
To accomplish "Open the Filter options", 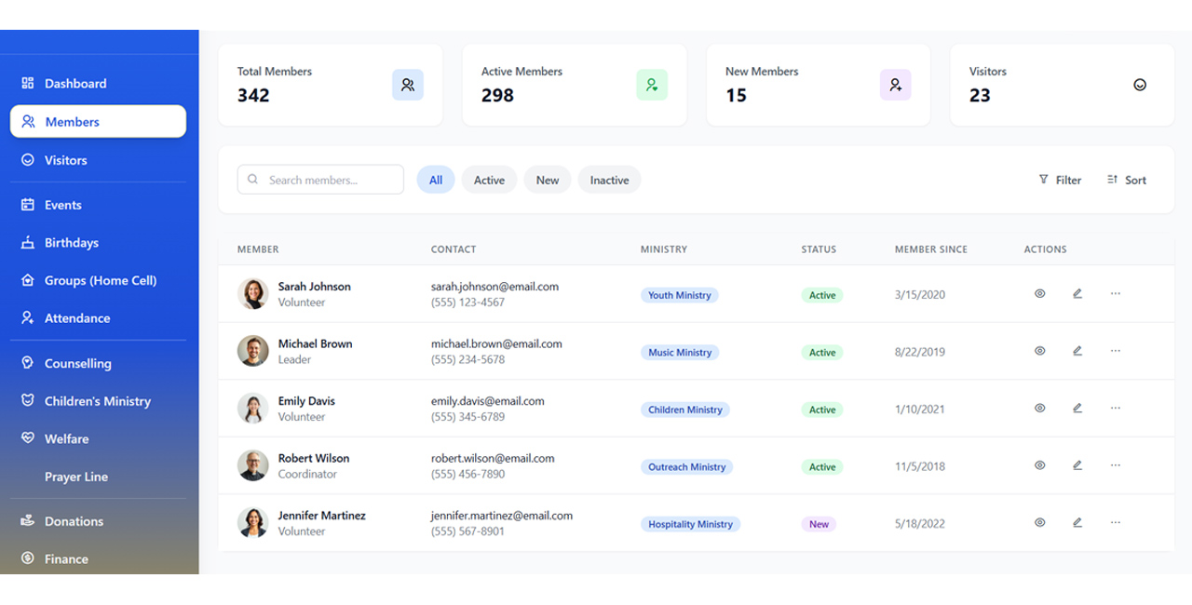I will tap(1060, 181).
